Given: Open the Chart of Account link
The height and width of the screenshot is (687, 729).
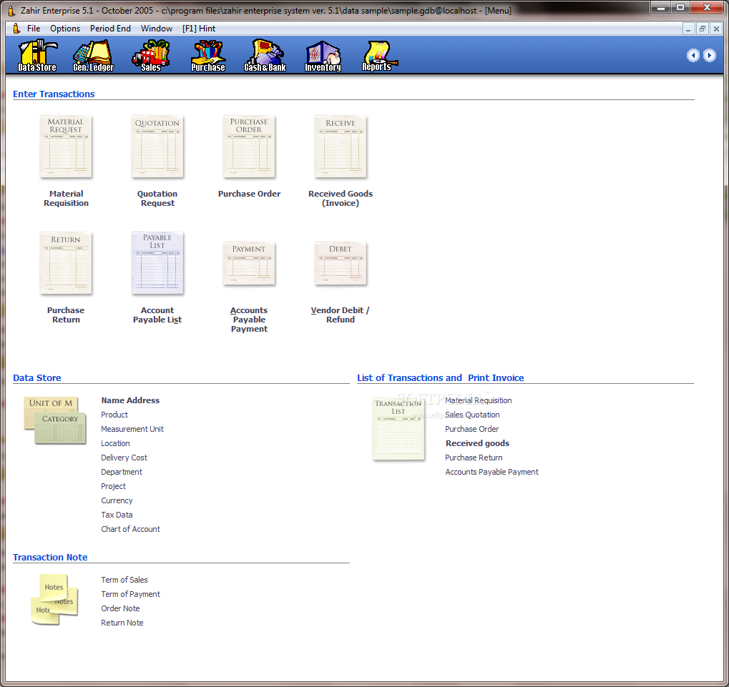Looking at the screenshot, I should pos(131,529).
